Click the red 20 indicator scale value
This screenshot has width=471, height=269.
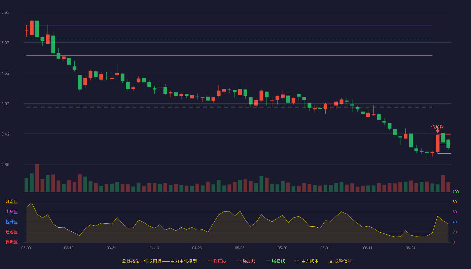pyautogui.click(x=455, y=232)
